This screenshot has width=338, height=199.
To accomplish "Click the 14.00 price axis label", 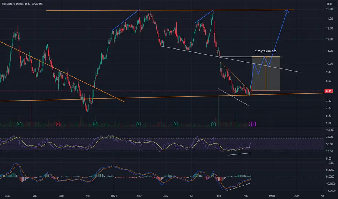I will [329, 19].
